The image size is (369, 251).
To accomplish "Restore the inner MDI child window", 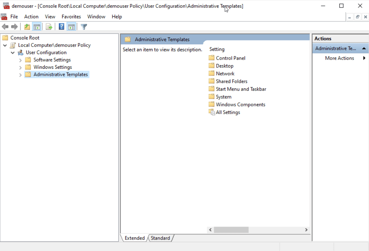I will pos(358,17).
